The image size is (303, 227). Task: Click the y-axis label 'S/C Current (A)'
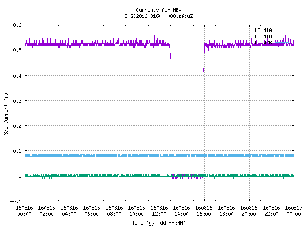6,113
